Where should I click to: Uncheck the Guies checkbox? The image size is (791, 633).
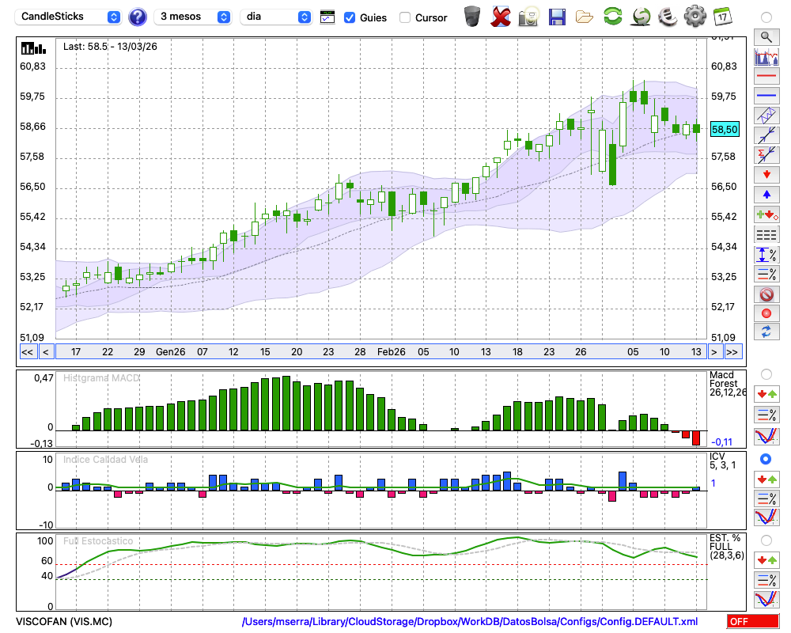point(350,17)
